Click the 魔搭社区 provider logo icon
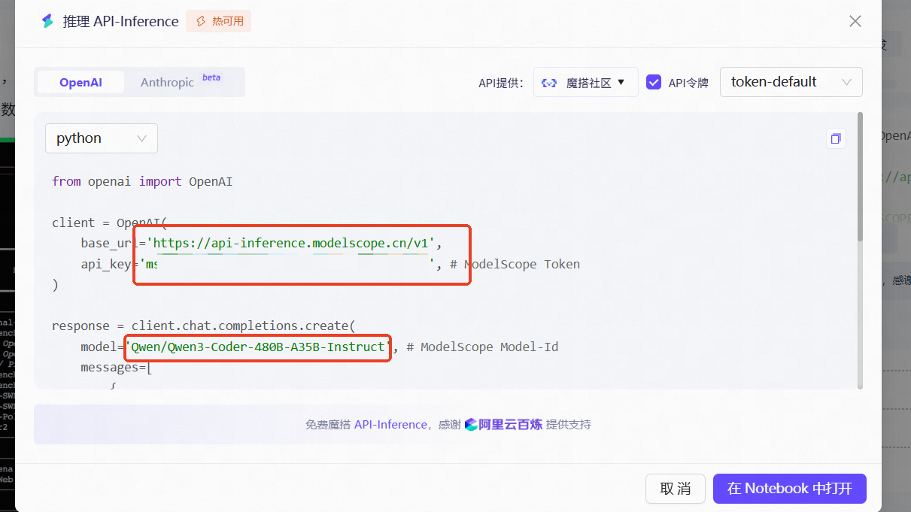This screenshot has width=911, height=512. click(x=549, y=83)
